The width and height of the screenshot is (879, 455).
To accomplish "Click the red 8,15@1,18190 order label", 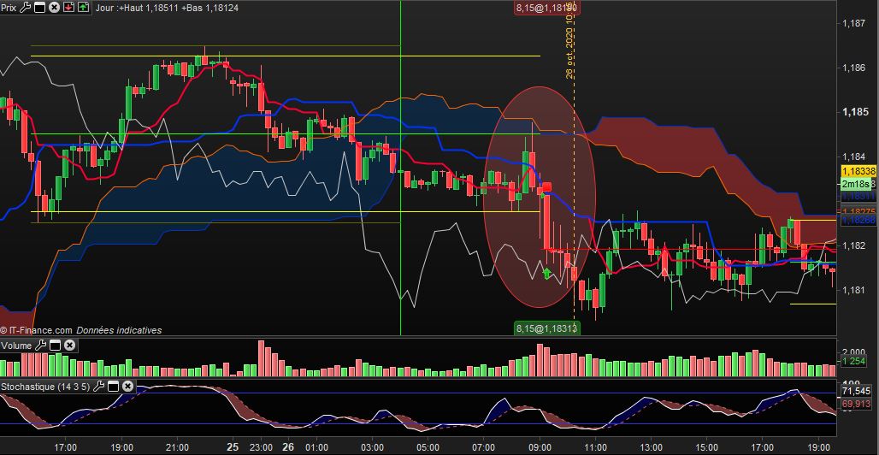I will [x=546, y=8].
